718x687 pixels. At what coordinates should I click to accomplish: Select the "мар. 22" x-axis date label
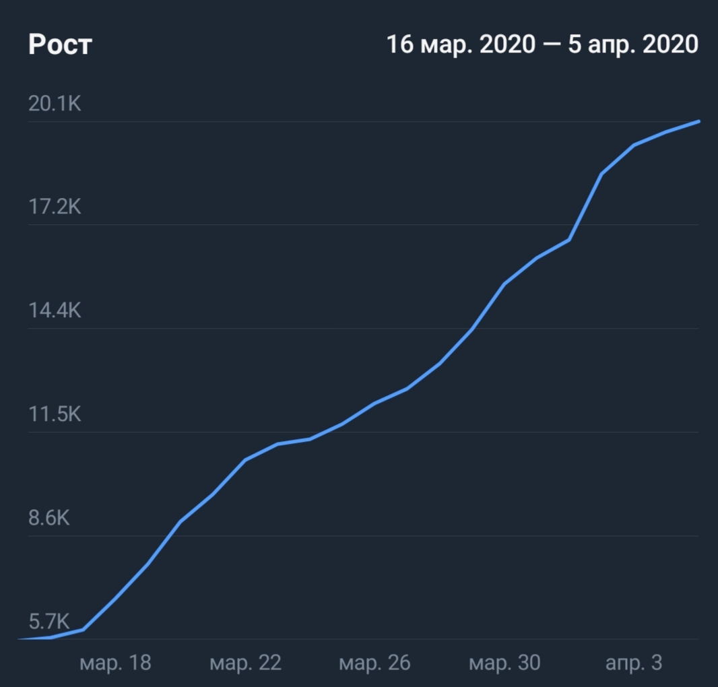[x=245, y=663]
